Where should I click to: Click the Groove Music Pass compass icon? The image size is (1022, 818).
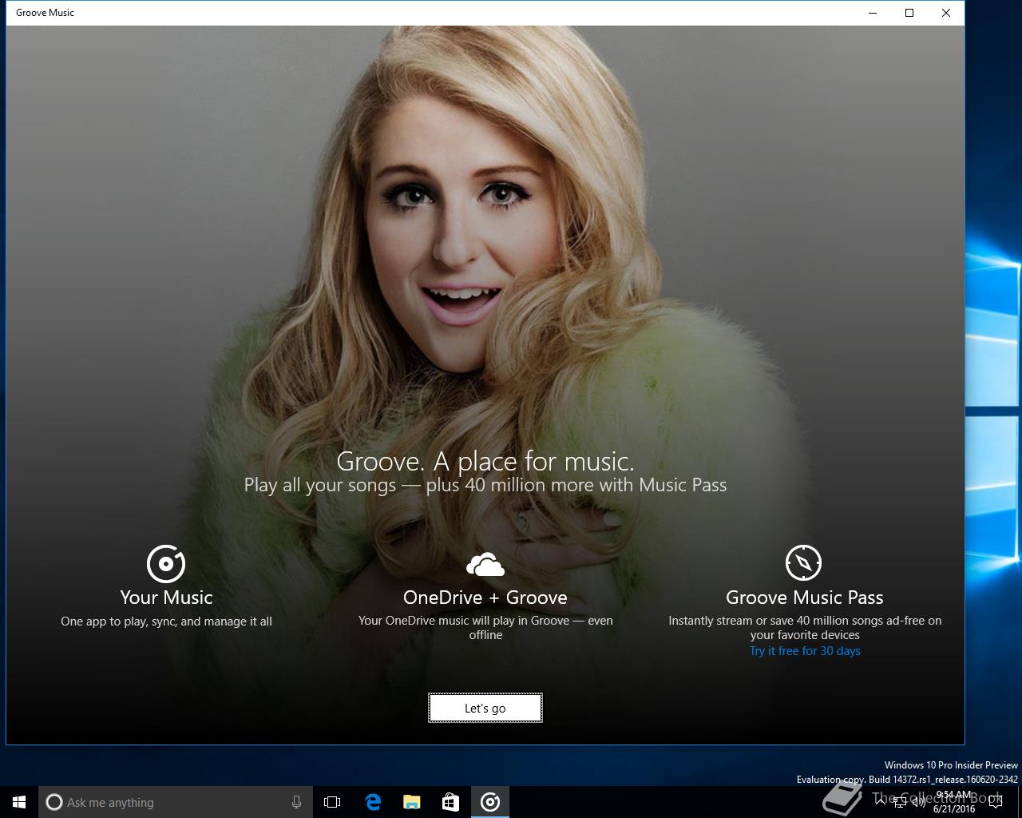pyautogui.click(x=804, y=563)
